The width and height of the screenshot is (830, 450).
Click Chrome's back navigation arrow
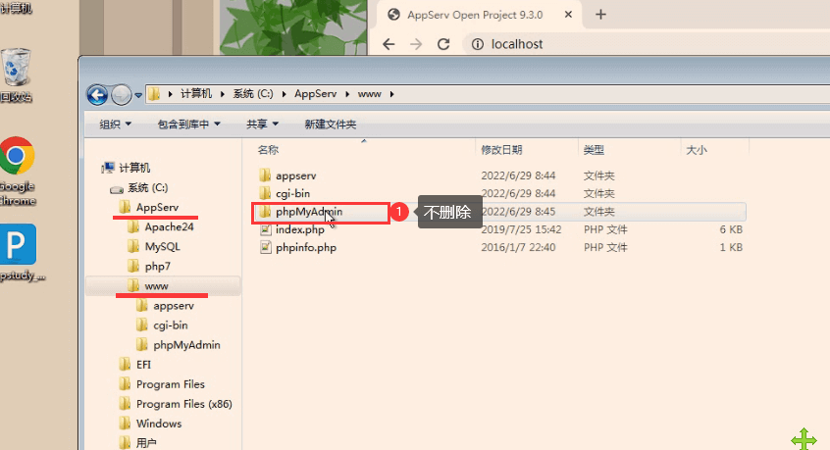coord(389,44)
